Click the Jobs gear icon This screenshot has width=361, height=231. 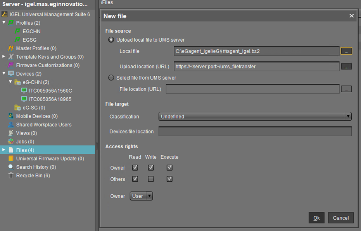pyautogui.click(x=11, y=141)
